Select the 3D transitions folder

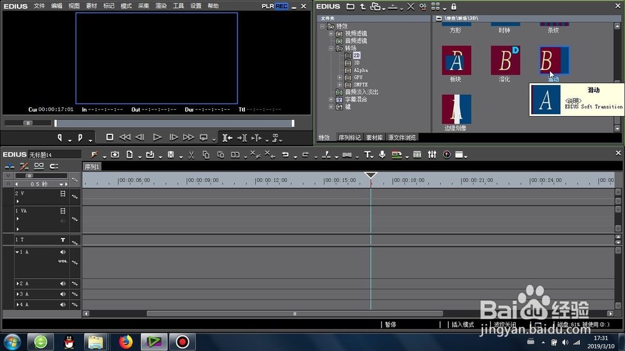357,62
